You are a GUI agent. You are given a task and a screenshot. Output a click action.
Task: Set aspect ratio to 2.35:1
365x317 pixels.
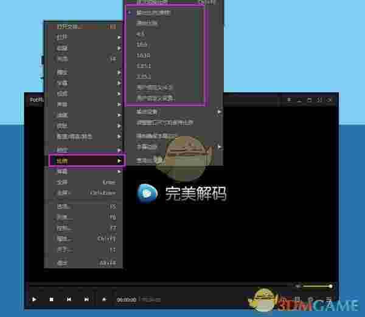tap(144, 77)
